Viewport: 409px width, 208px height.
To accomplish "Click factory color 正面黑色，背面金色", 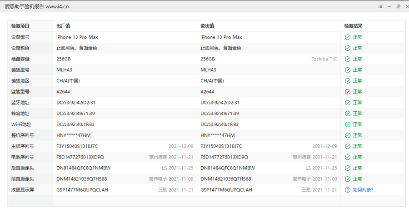I will coord(77,48).
